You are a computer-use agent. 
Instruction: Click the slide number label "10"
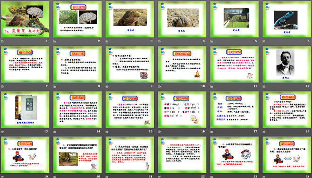203,86
